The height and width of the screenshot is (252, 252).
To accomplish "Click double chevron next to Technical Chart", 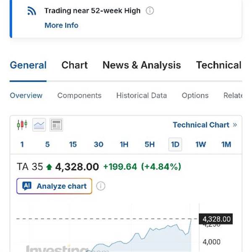I will click(235, 125).
